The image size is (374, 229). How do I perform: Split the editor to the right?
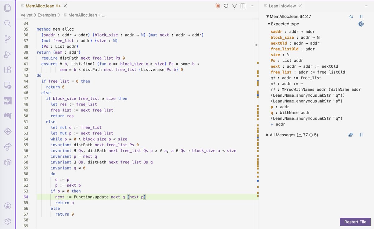(243, 6)
